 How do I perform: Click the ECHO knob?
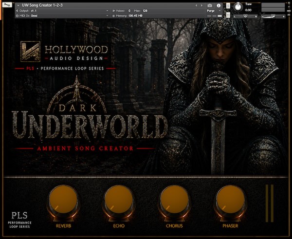click(119, 200)
